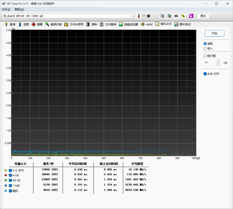Maximize the HD Tune Pro window
Screen dimensions: 233x209
click(x=217, y=3)
